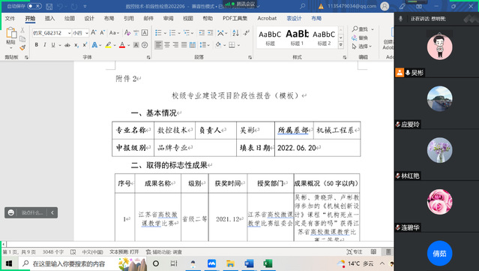479x271 pixels.
Task: Open the 插入 ribbon tab
Action: coord(49,18)
